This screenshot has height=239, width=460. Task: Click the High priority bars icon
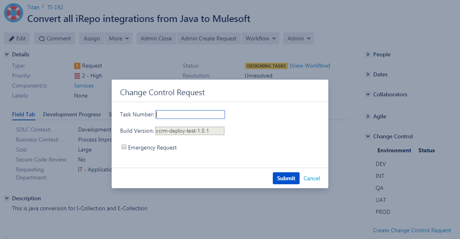click(x=77, y=76)
